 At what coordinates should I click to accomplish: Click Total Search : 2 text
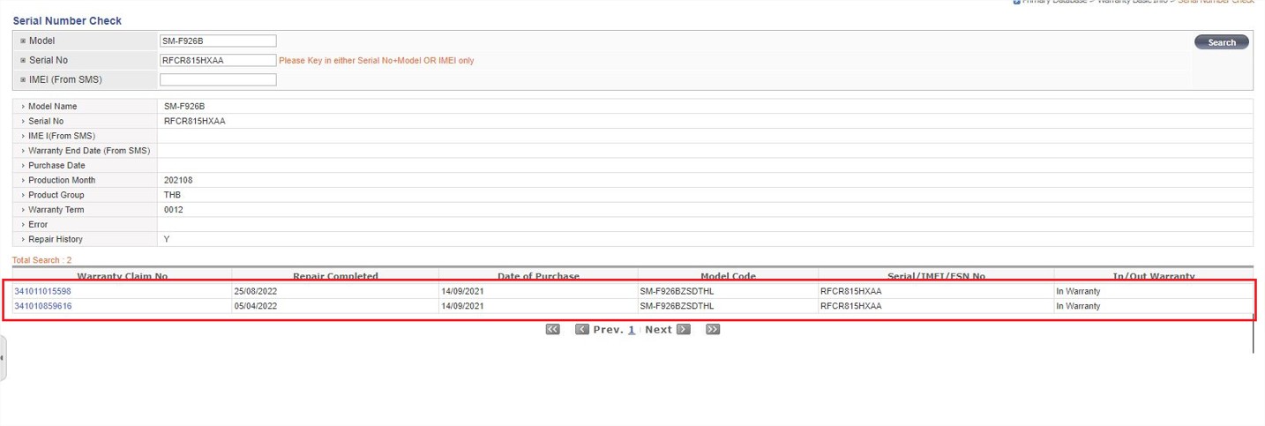coord(42,260)
